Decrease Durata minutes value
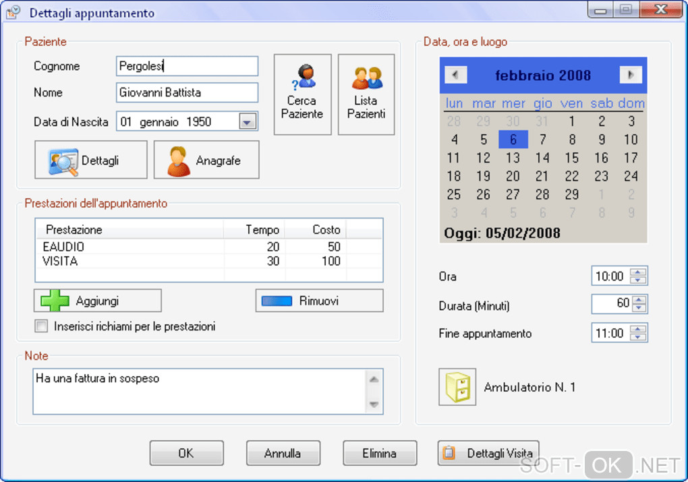This screenshot has height=482, width=688. 639,308
